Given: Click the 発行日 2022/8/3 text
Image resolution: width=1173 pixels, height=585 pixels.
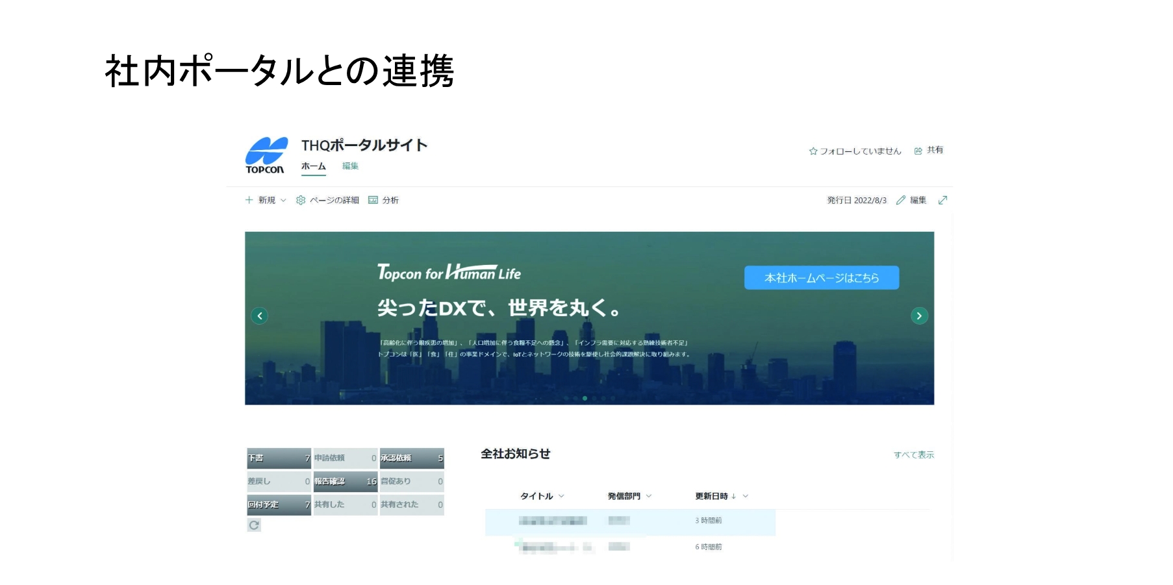Looking at the screenshot, I should coord(857,201).
